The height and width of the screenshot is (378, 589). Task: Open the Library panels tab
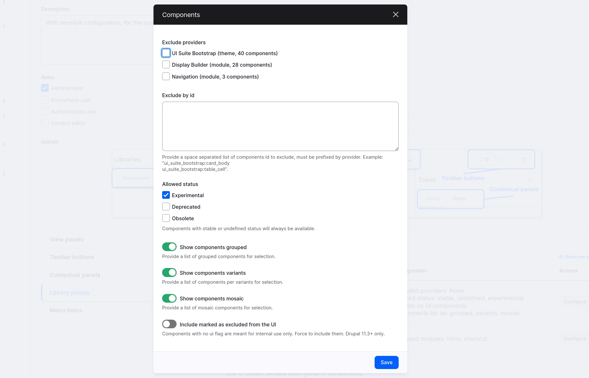click(x=70, y=293)
